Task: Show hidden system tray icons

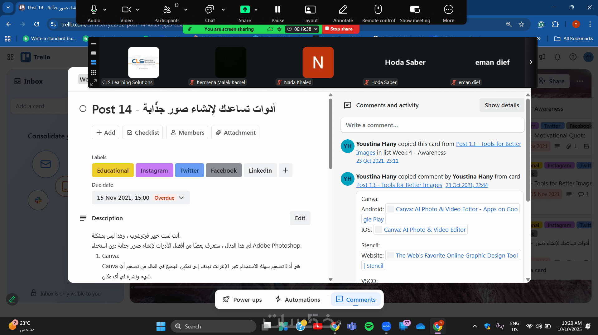Action: [x=475, y=326]
